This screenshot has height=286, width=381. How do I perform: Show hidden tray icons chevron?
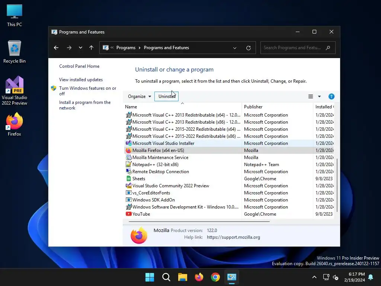[314, 277]
